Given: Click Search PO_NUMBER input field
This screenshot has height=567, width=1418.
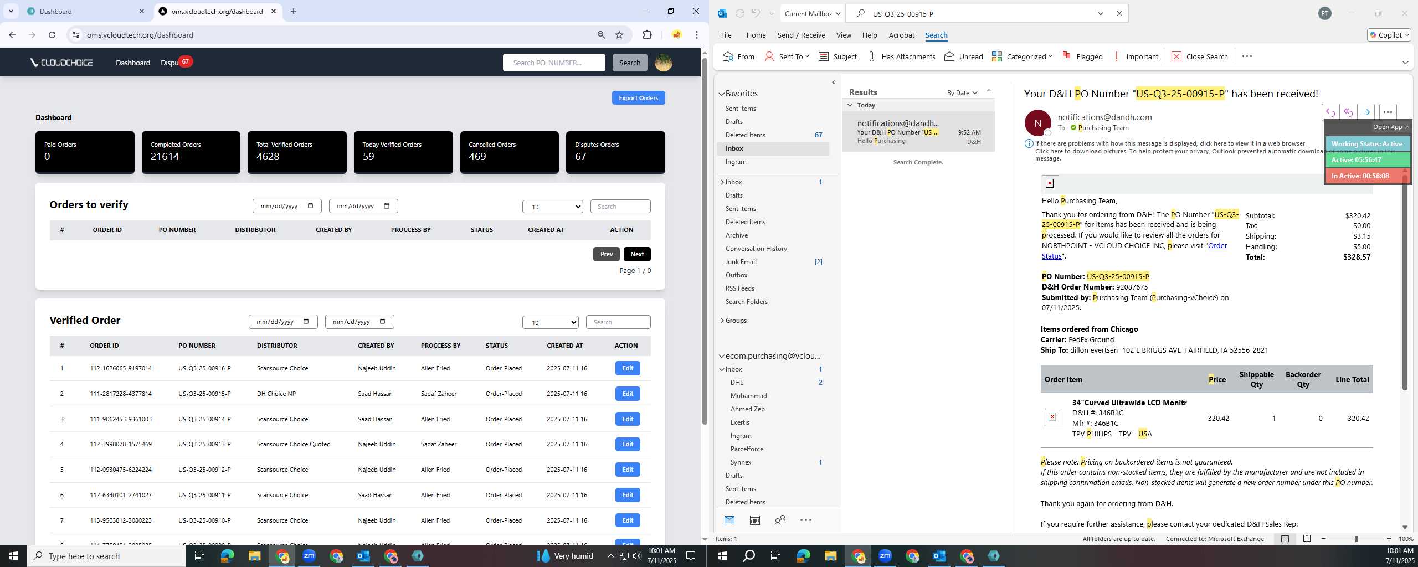Looking at the screenshot, I should coord(554,63).
